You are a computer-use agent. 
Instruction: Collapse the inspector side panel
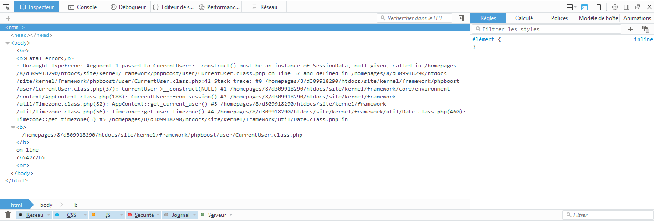(461, 18)
